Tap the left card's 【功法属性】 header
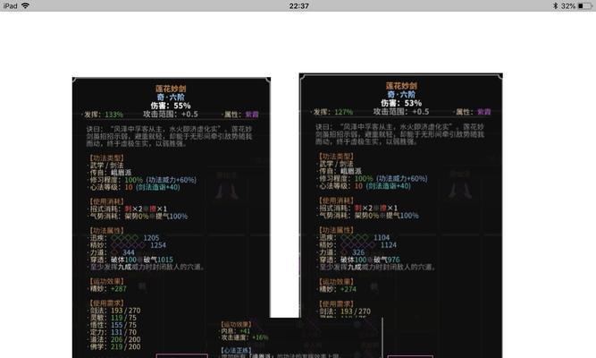 coord(106,230)
